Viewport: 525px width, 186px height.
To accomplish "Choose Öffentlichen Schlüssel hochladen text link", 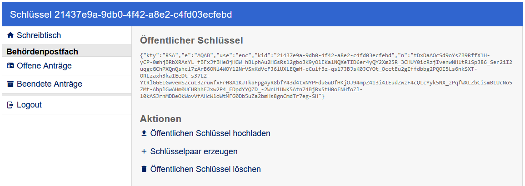I will tap(210, 133).
